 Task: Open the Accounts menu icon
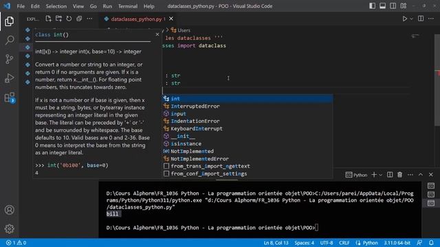pyautogui.click(x=9, y=210)
